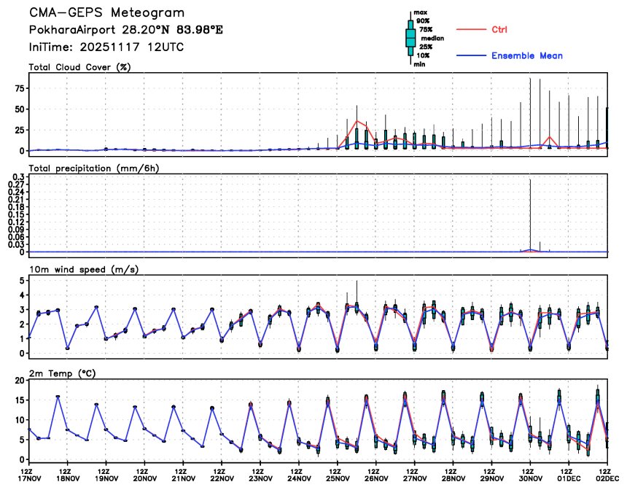Click the legend 'median' label

432,39
